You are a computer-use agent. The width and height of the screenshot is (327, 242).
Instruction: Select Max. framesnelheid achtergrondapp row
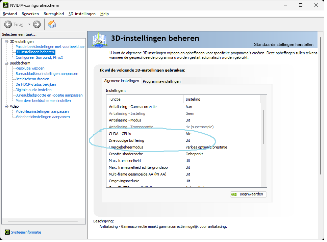point(183,168)
